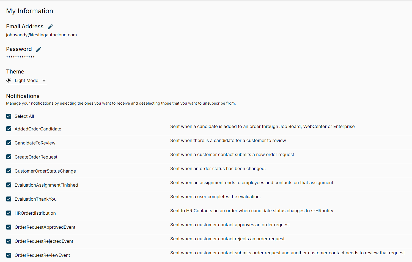
Task: Uncheck the OrderRequestReviewEvent checkbox
Action: point(9,255)
